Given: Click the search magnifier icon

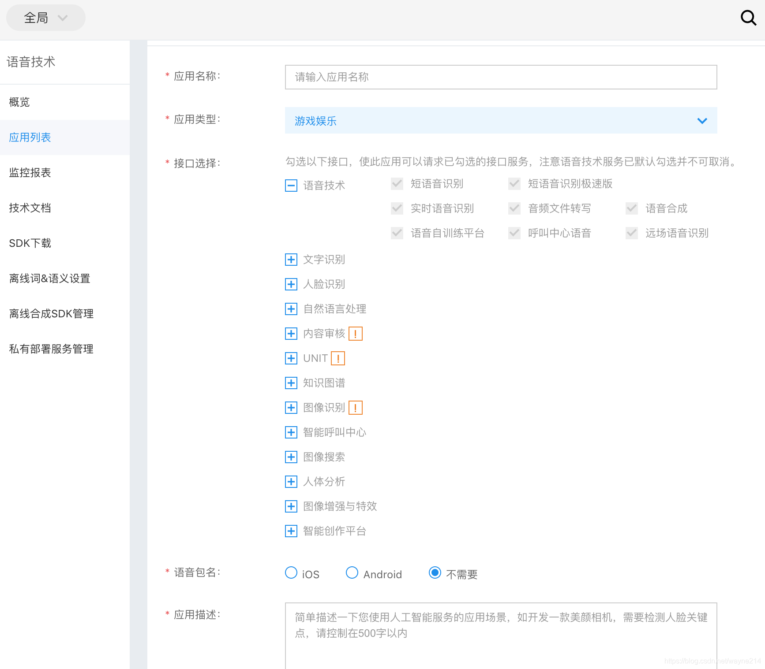Looking at the screenshot, I should [748, 18].
